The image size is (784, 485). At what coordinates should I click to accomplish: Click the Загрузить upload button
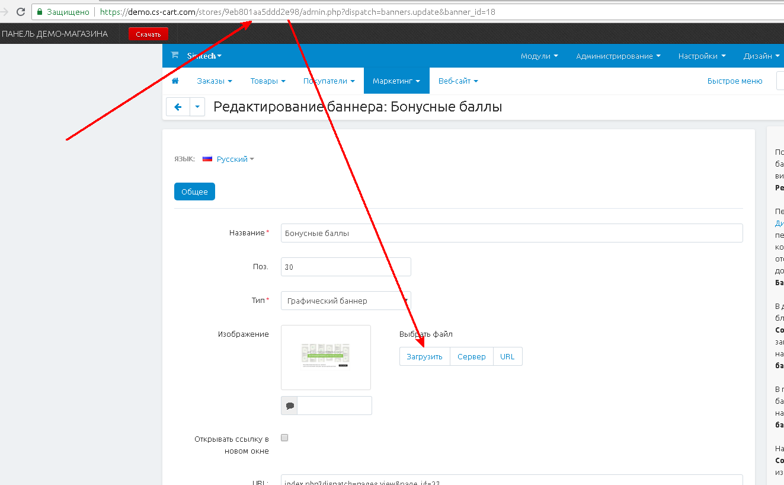[x=424, y=356]
